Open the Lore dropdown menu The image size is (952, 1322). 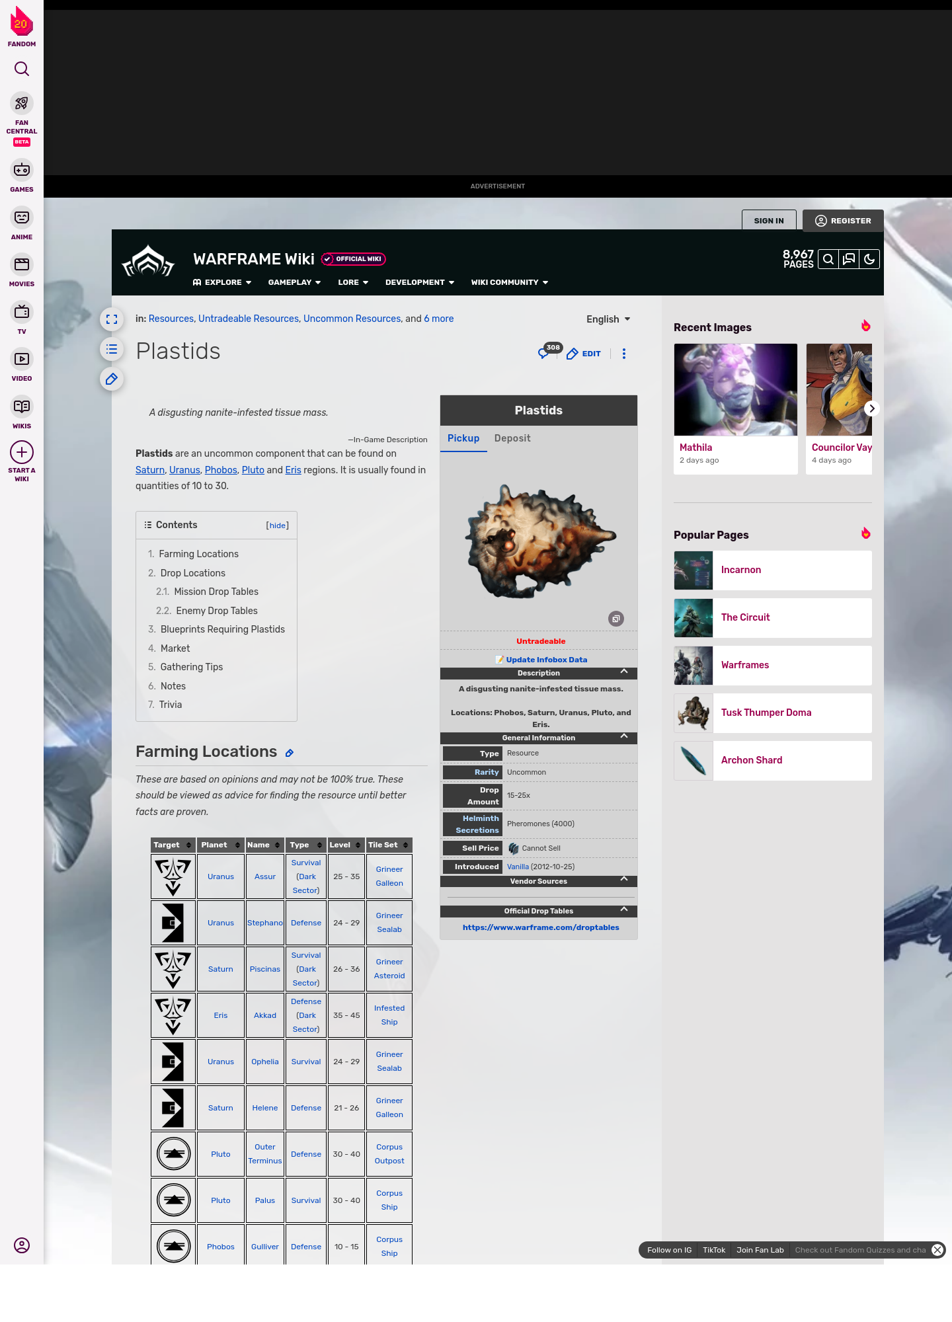pyautogui.click(x=353, y=282)
